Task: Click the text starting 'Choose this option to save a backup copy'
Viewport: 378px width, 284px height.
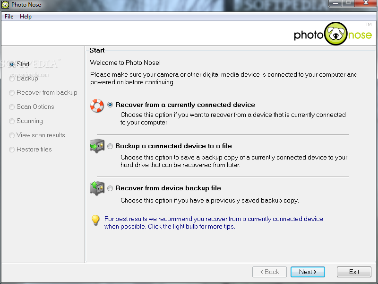Action: (234, 161)
